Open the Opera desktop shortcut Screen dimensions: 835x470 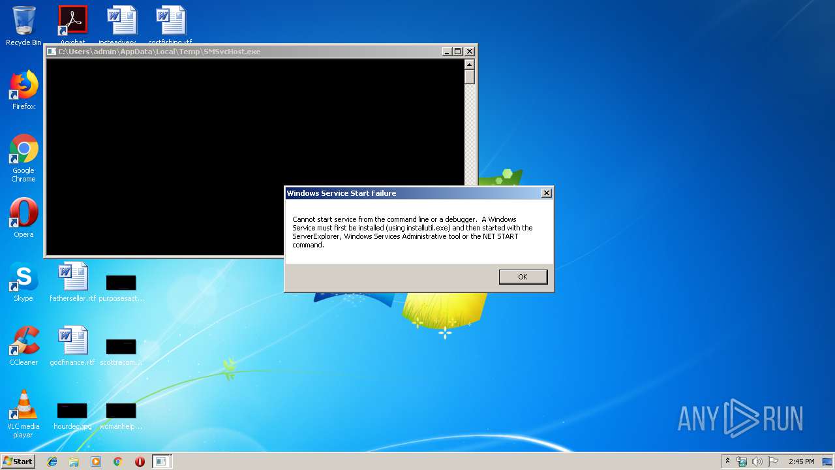pos(23,218)
